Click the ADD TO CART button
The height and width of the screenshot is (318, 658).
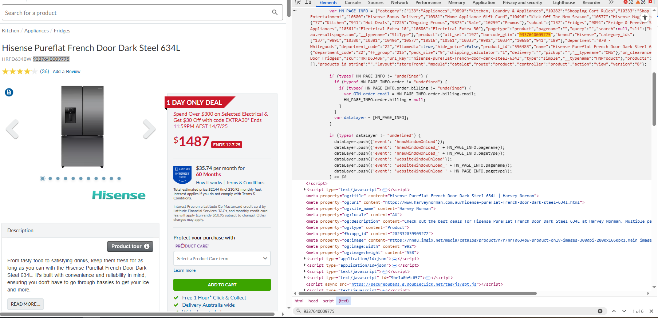pyautogui.click(x=222, y=285)
